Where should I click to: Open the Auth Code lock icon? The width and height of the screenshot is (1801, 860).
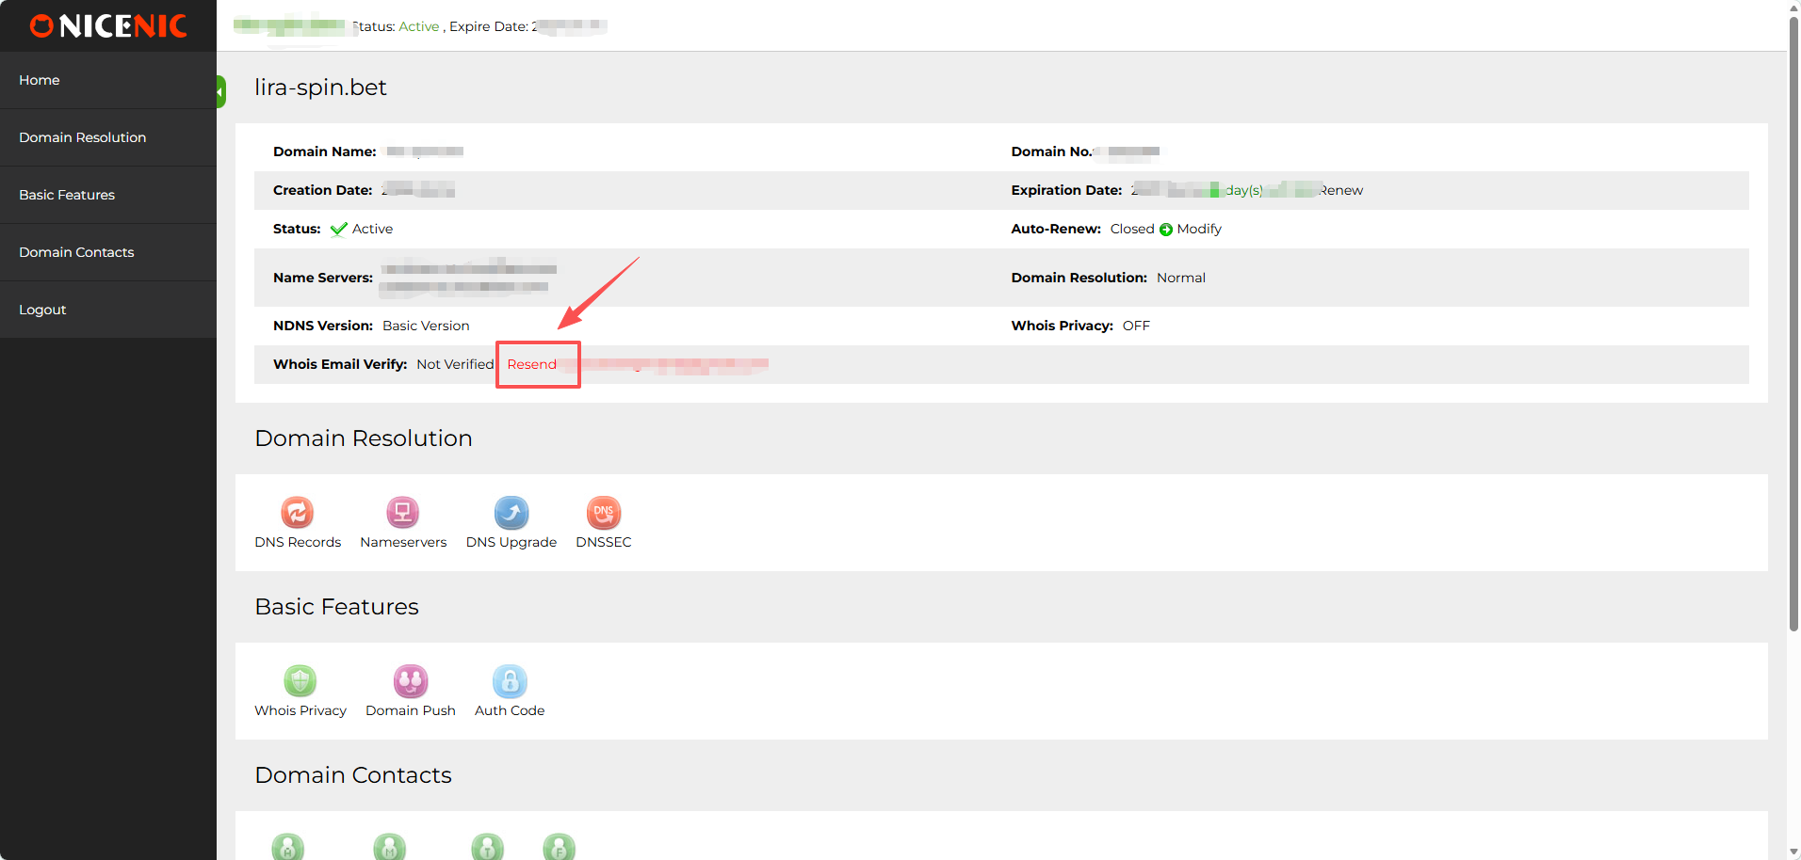point(509,681)
